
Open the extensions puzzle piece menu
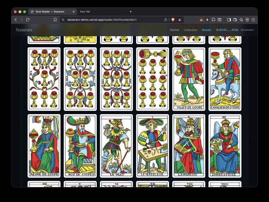tap(214, 20)
